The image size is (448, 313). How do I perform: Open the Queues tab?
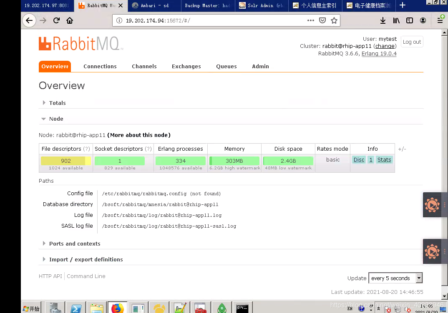coord(226,67)
